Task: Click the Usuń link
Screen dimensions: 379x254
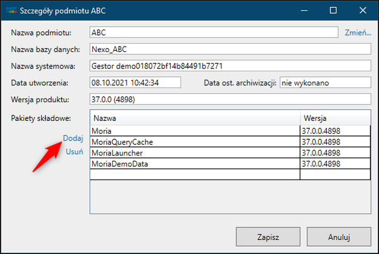Action: click(x=74, y=152)
